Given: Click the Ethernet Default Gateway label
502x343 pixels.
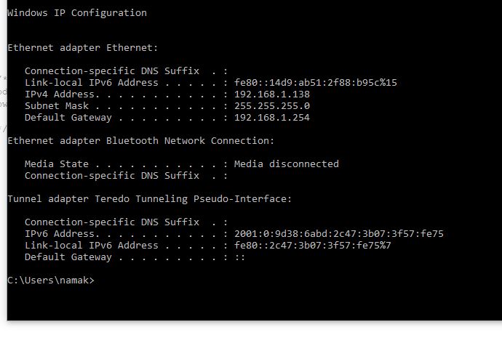Looking at the screenshot, I should point(68,118).
